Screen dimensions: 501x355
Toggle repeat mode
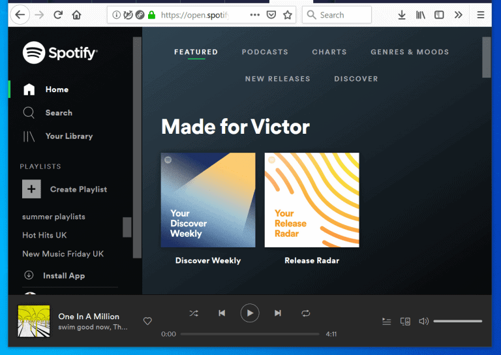click(306, 313)
